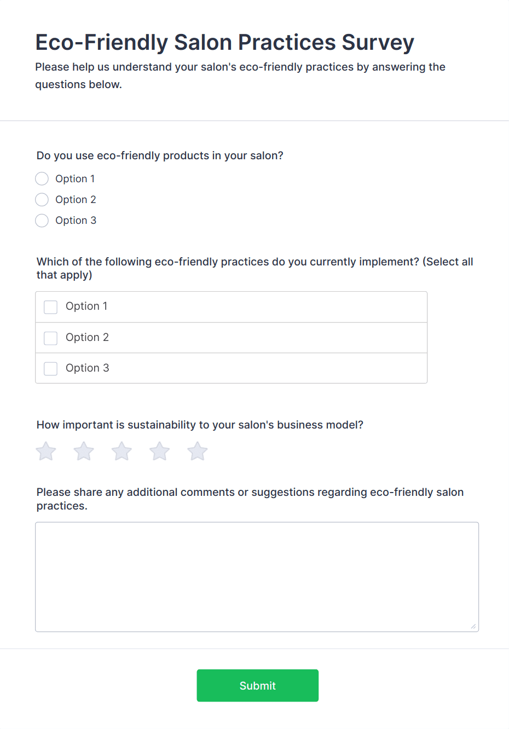Click the textarea resize handle
This screenshot has width=509, height=729.
(474, 625)
